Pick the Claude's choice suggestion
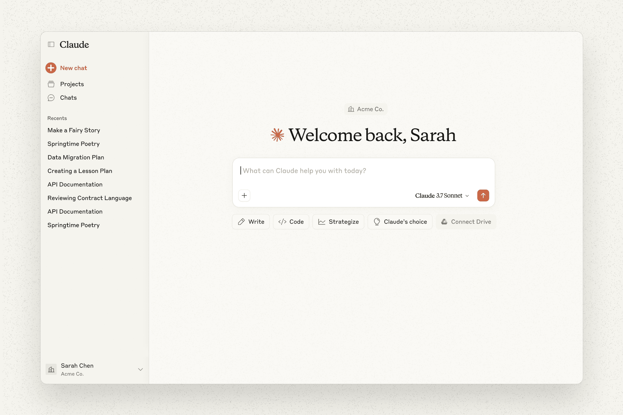The image size is (623, 415). [x=400, y=222]
